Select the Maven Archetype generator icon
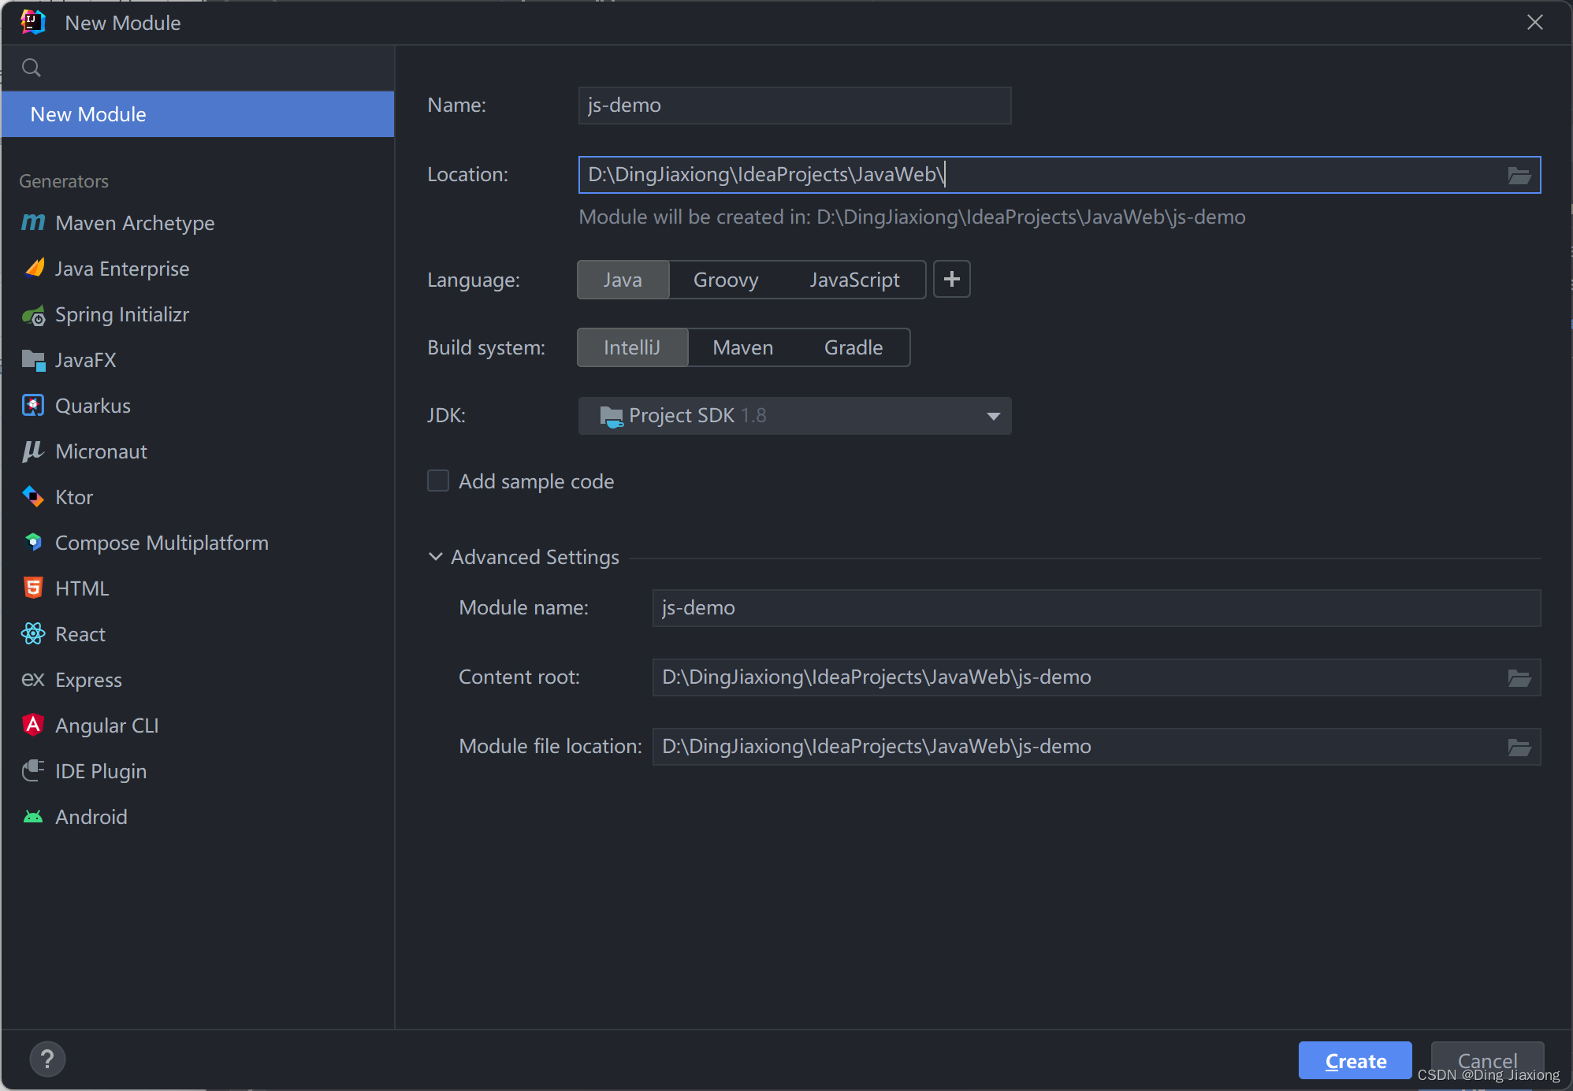Image resolution: width=1573 pixels, height=1091 pixels. [x=33, y=223]
